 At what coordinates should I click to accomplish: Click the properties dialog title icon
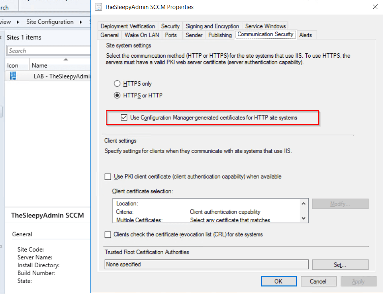coord(98,7)
